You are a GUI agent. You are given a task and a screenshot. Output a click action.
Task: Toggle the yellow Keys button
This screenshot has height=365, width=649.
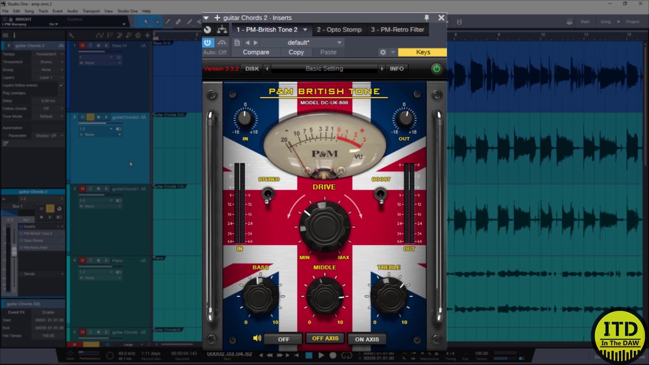click(x=423, y=52)
